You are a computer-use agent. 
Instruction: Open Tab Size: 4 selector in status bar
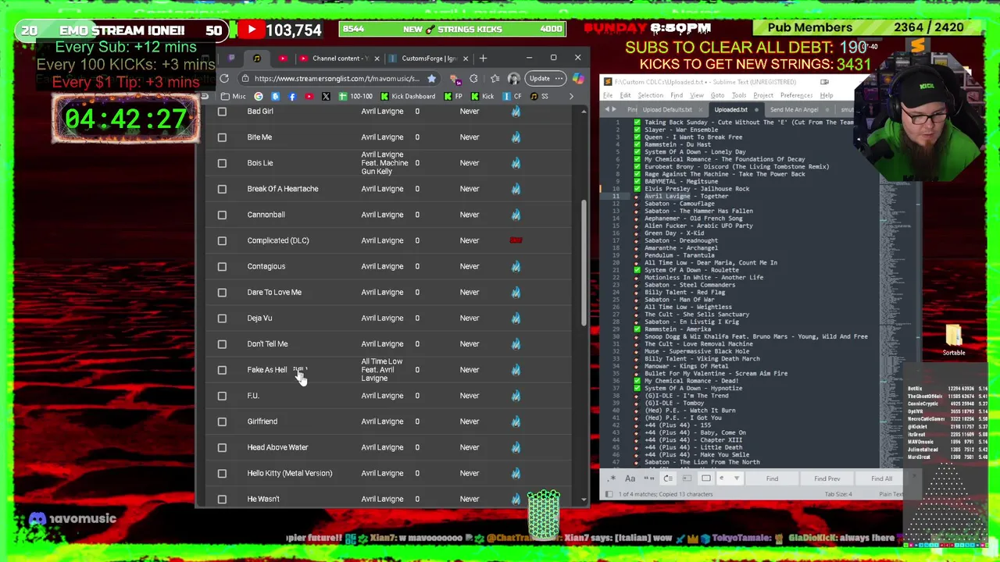pyautogui.click(x=838, y=494)
